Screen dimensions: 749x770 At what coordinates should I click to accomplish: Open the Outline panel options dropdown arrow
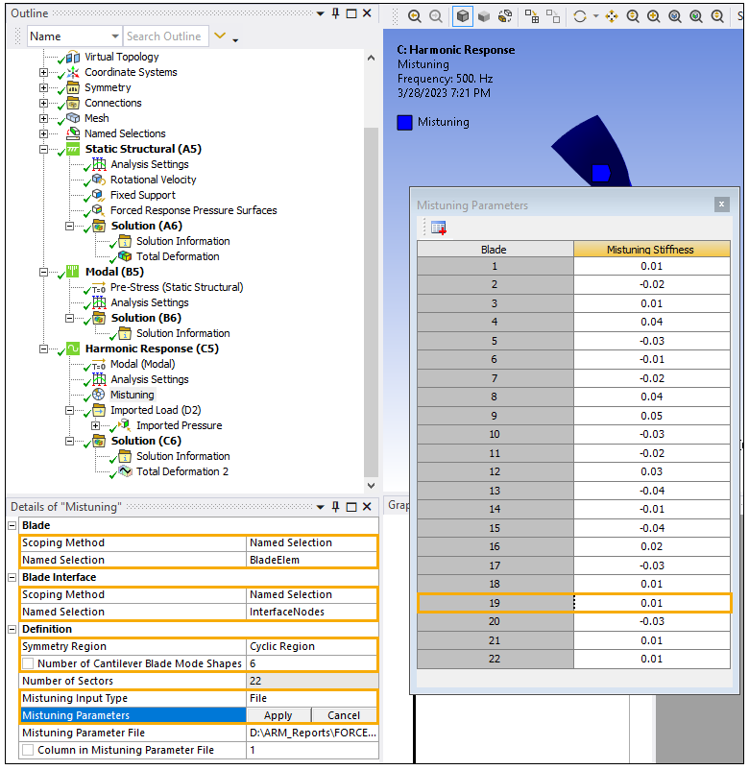tap(320, 13)
